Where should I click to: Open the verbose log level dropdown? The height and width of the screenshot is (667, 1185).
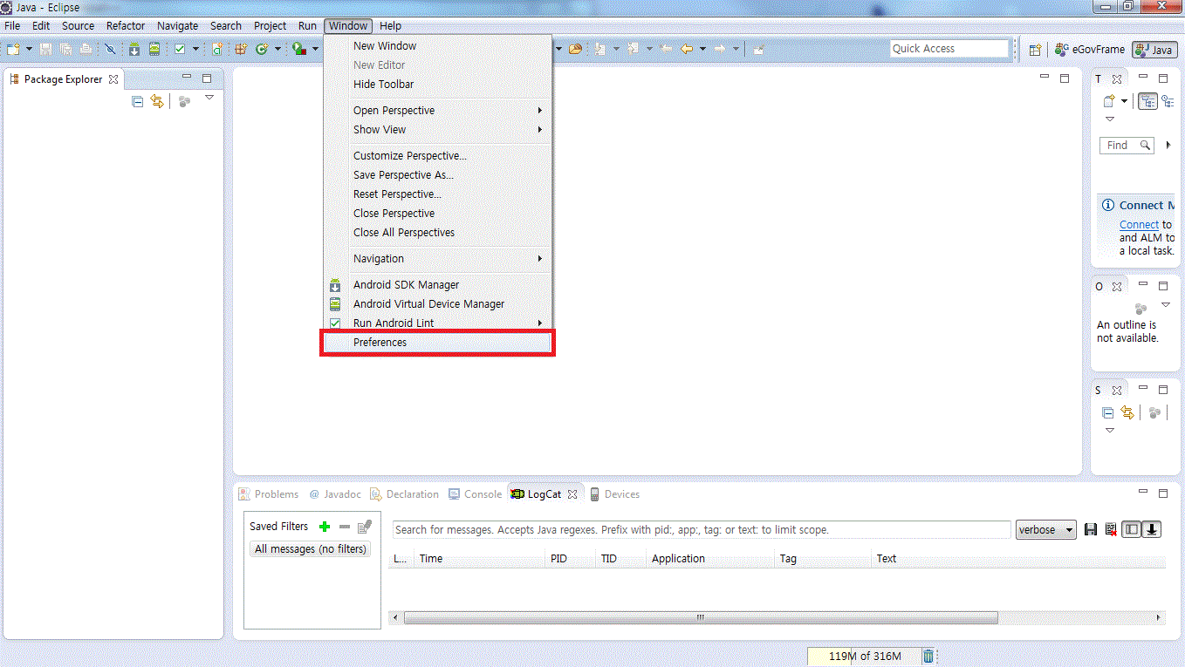pos(1045,530)
